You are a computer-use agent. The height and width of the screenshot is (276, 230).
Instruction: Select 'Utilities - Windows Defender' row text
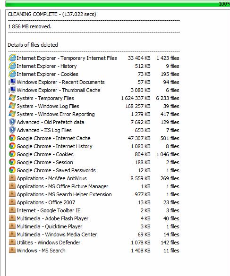pyautogui.click(x=49, y=243)
